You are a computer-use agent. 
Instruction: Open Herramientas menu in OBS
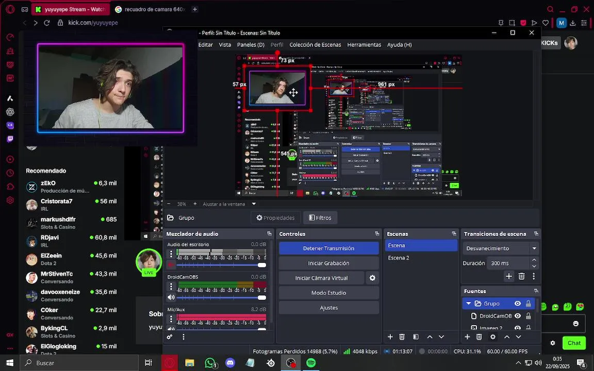(364, 45)
